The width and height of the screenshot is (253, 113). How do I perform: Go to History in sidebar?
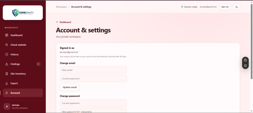tap(23, 54)
